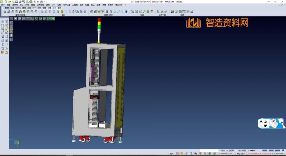This screenshot has height=156, width=286.
Task: Open the 文件 menu
Action: pyautogui.click(x=3, y=5)
